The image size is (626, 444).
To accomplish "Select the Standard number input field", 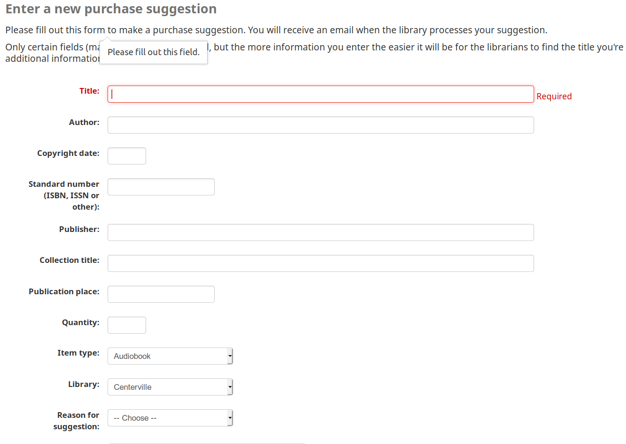I will click(x=161, y=187).
